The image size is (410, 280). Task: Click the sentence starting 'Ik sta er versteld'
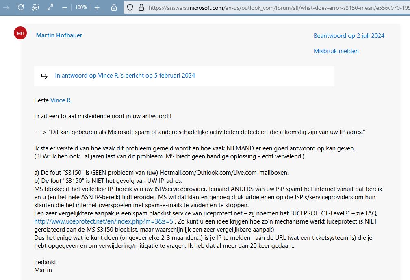point(195,148)
